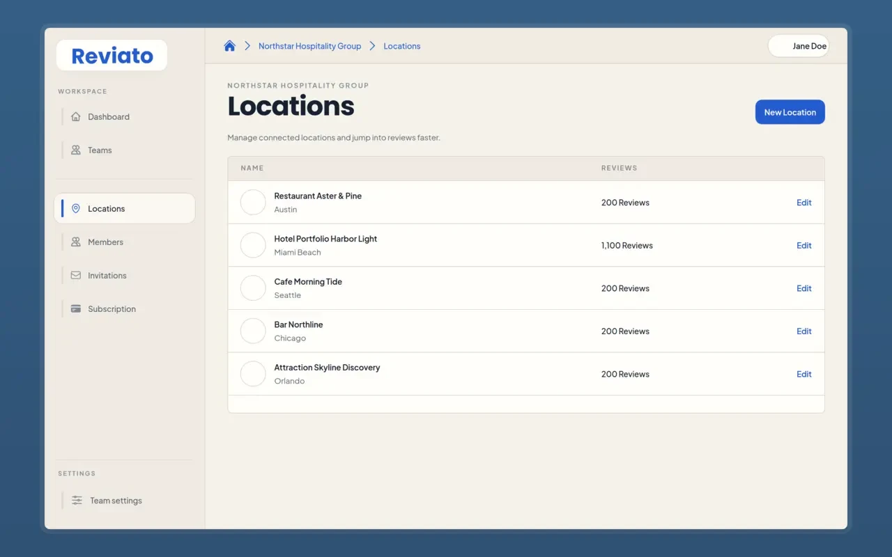The height and width of the screenshot is (557, 892).
Task: Edit Restaurant Aster & Pine
Action: tap(804, 203)
